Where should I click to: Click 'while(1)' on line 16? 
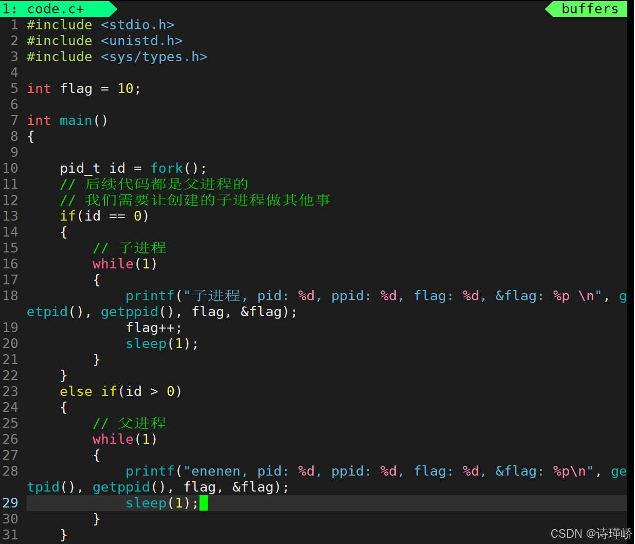(125, 264)
